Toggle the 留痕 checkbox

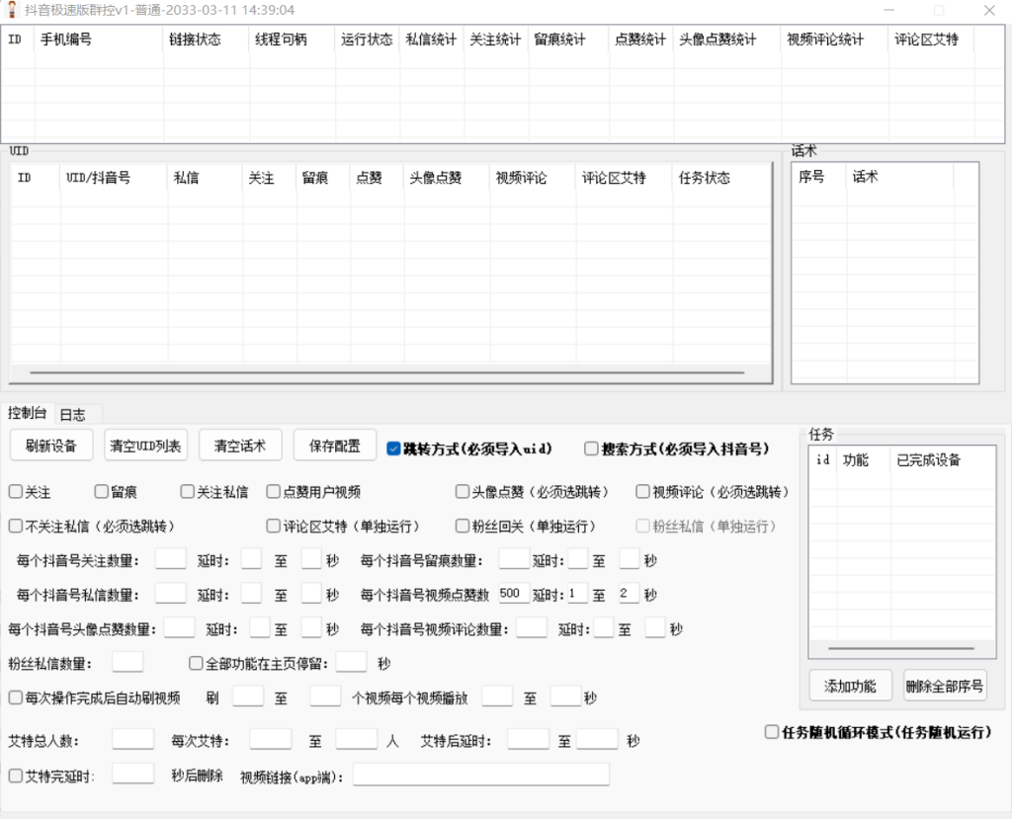(x=102, y=492)
